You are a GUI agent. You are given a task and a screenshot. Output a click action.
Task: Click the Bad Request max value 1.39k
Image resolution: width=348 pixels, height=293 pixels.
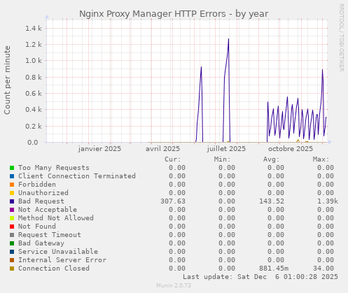328,201
